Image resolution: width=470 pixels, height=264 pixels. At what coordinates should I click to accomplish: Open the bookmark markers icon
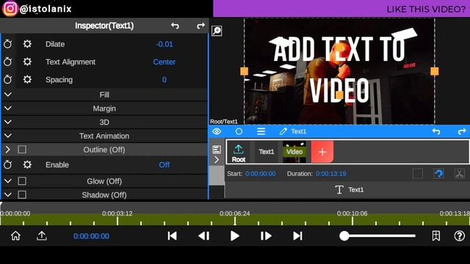click(x=436, y=236)
